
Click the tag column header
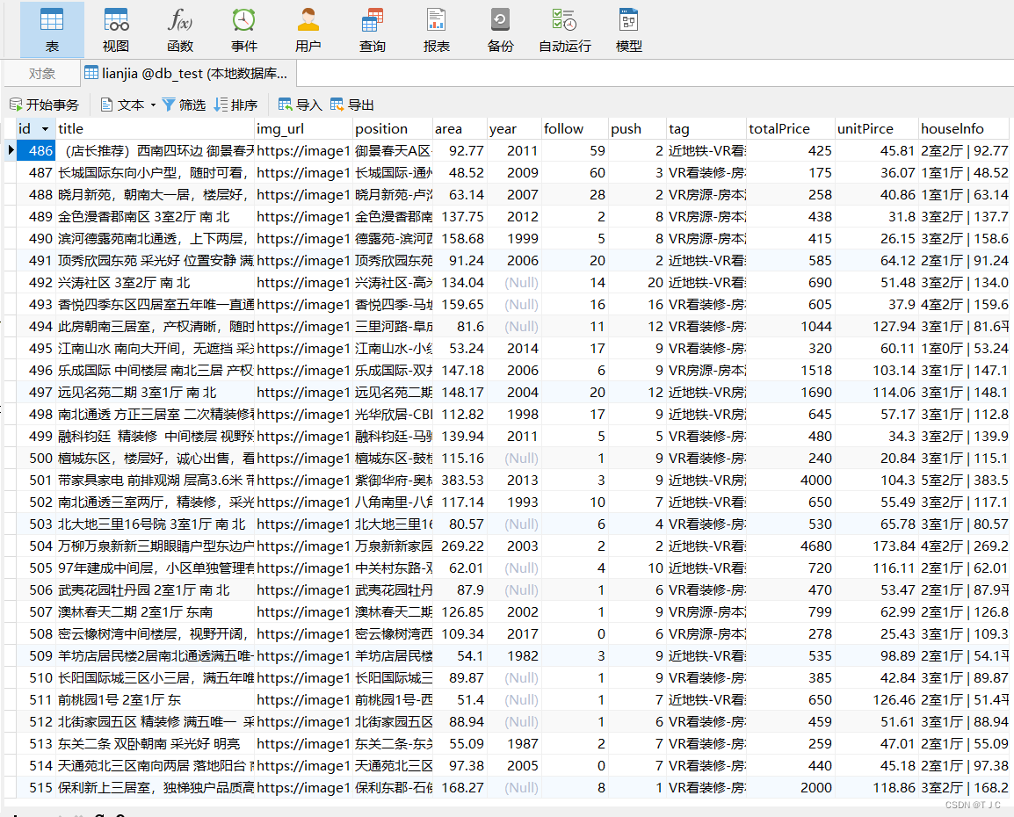tap(706, 128)
